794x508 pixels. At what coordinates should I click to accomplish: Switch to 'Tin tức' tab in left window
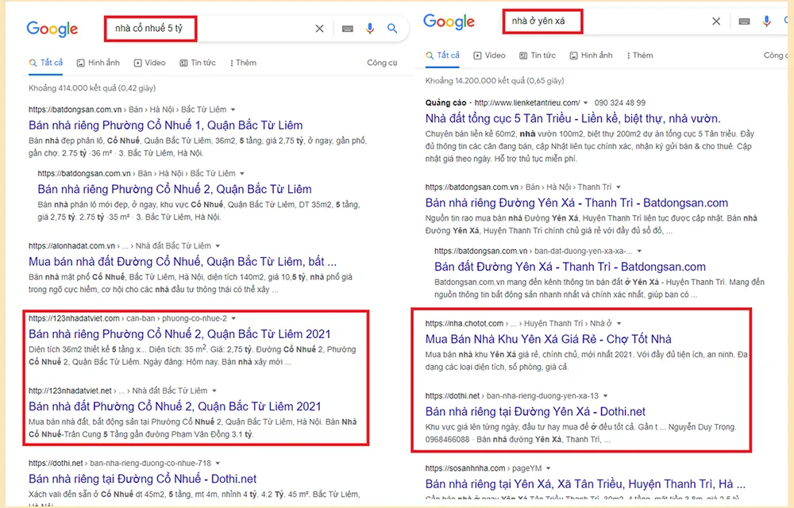[198, 63]
